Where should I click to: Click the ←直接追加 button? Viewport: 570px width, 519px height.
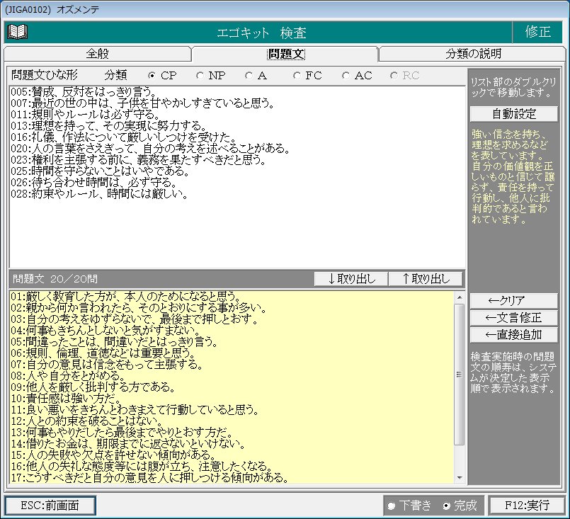coord(513,335)
